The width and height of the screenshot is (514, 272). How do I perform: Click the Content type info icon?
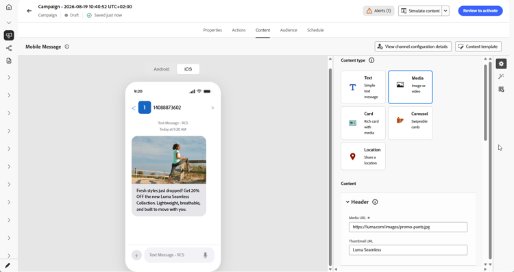tap(371, 60)
